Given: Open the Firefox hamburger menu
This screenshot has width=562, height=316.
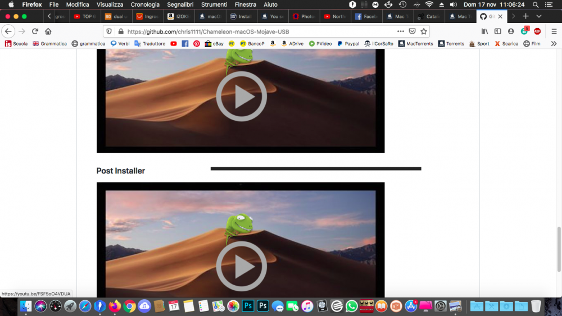Looking at the screenshot, I should coord(554,31).
